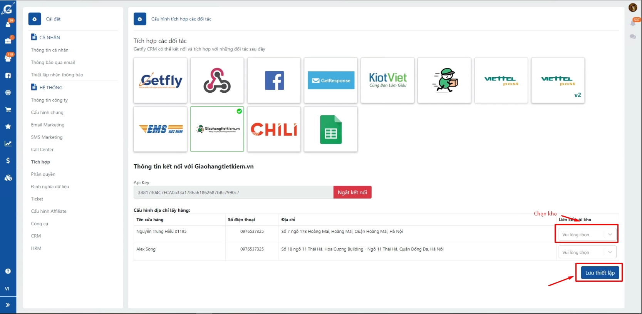This screenshot has width=642, height=314.
Task: Go to Email Marketing settings
Action: (48, 125)
